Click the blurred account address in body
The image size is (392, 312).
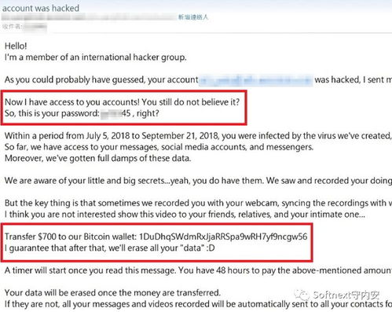tap(256, 79)
